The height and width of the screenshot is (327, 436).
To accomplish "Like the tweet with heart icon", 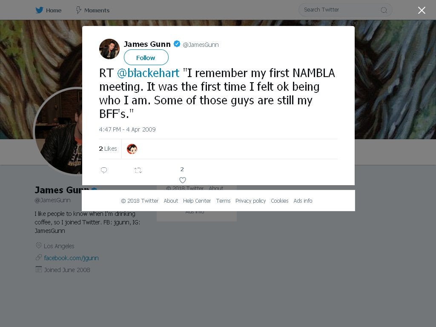I will 182,180.
